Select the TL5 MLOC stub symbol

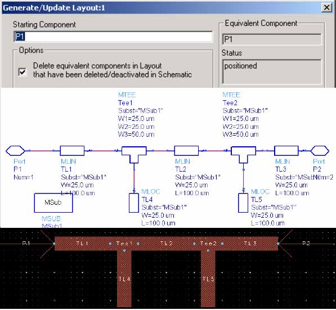(x=243, y=203)
